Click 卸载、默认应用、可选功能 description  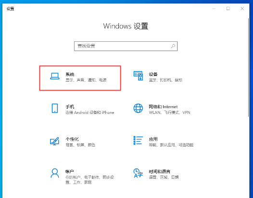click(171, 145)
